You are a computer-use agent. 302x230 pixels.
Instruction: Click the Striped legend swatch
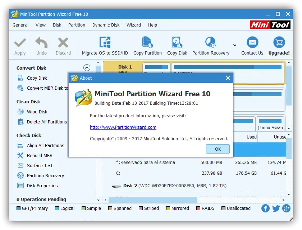(141, 208)
